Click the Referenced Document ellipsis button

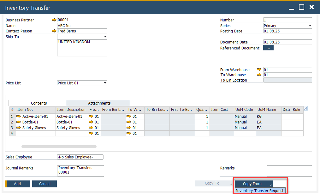click(x=268, y=48)
